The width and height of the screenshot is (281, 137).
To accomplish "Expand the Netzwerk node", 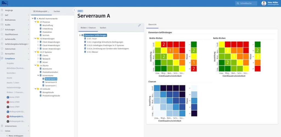I will 38,59.
